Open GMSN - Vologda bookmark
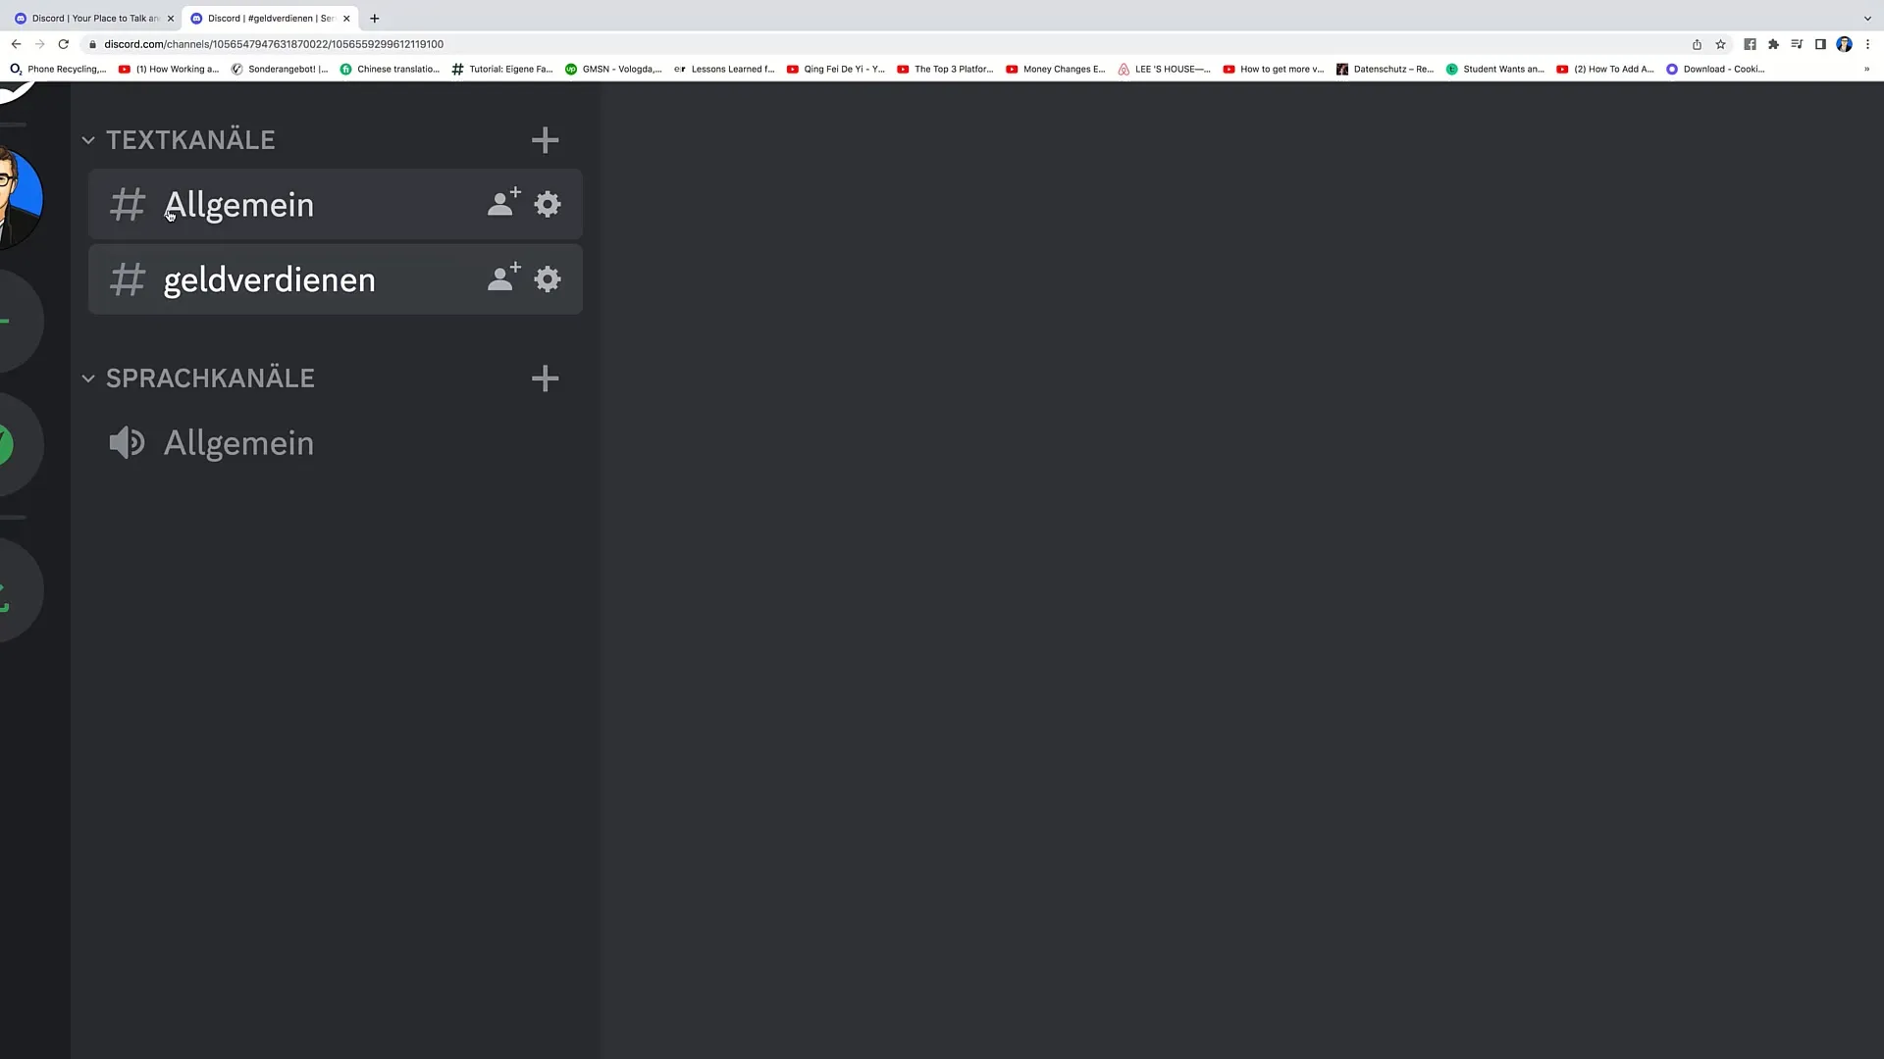The image size is (1884, 1059). (x=613, y=69)
